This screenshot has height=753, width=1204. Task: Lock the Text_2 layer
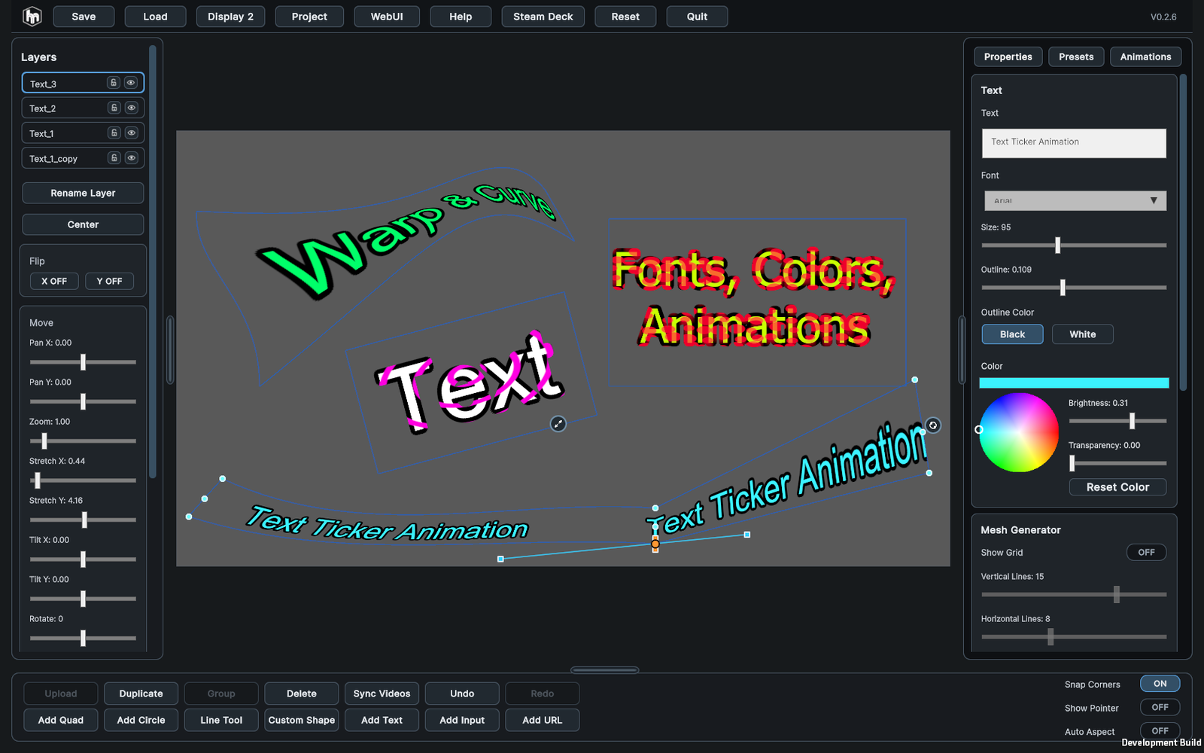(114, 108)
